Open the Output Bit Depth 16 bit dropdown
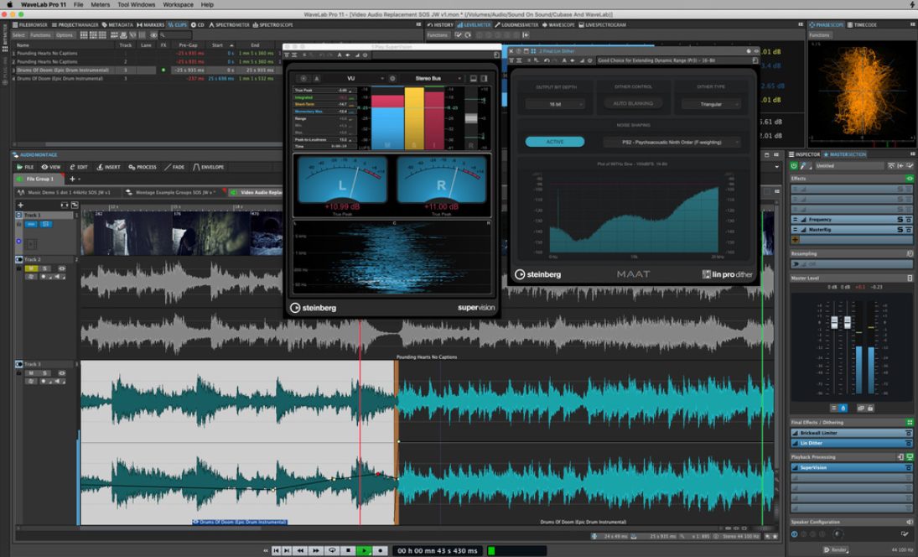 [554, 104]
